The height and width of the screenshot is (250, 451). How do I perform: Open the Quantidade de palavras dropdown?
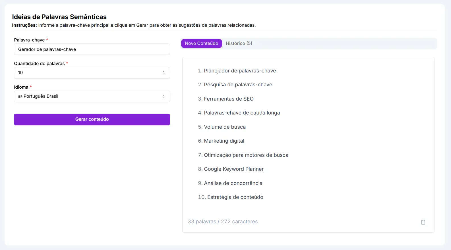click(92, 73)
